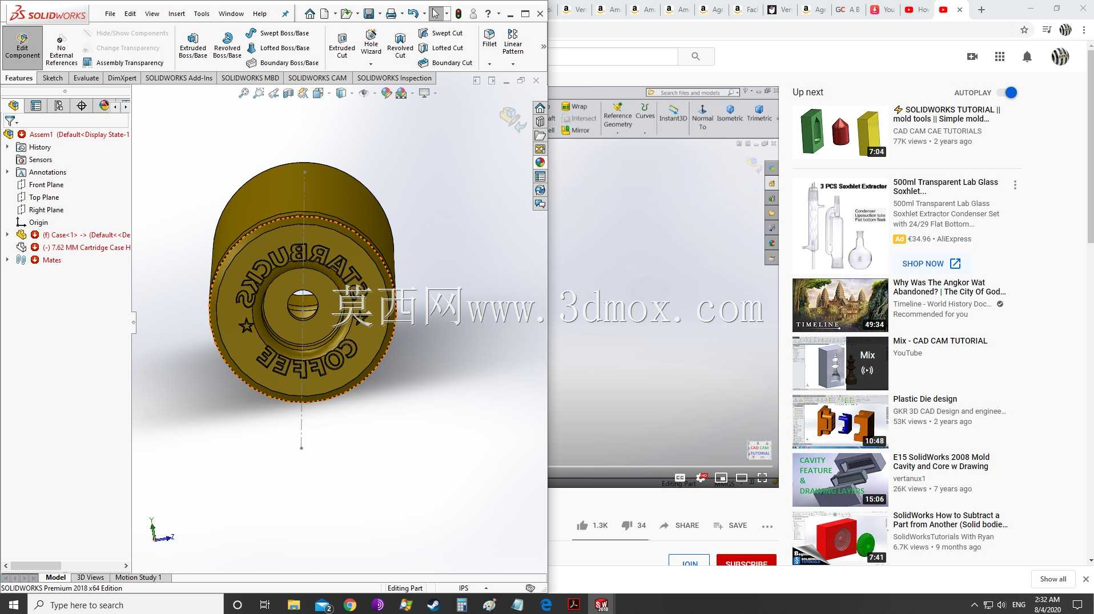Switch to the Evaluate tab
Viewport: 1094px width, 614px height.
click(86, 78)
